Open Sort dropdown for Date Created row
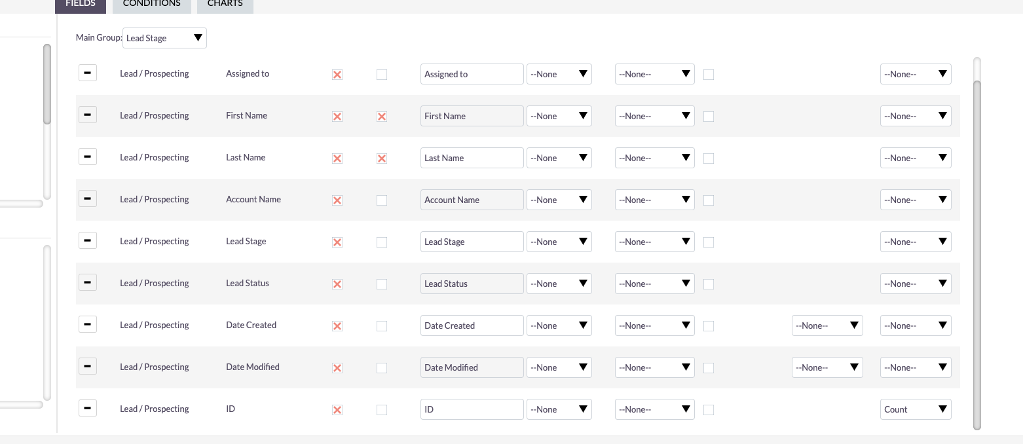1023x444 pixels. [655, 325]
